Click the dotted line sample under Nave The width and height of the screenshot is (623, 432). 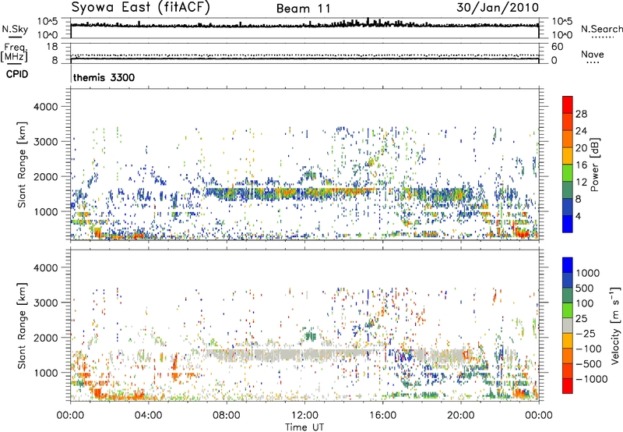(593, 63)
